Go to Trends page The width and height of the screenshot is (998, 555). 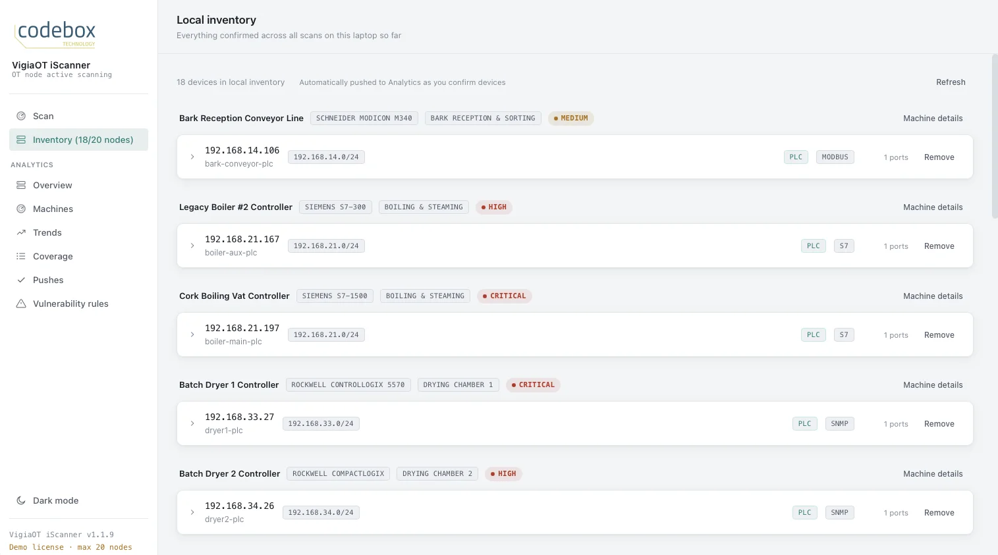click(x=78, y=232)
